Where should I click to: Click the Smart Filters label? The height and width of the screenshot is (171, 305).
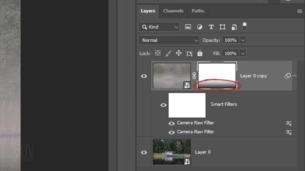point(224,104)
